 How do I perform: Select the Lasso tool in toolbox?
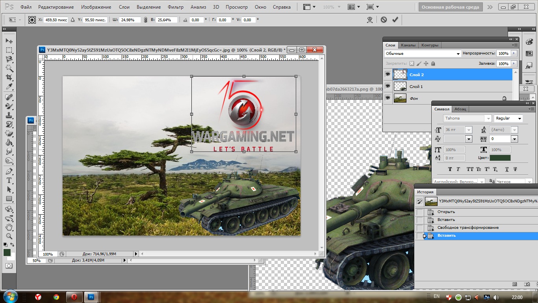click(9, 59)
